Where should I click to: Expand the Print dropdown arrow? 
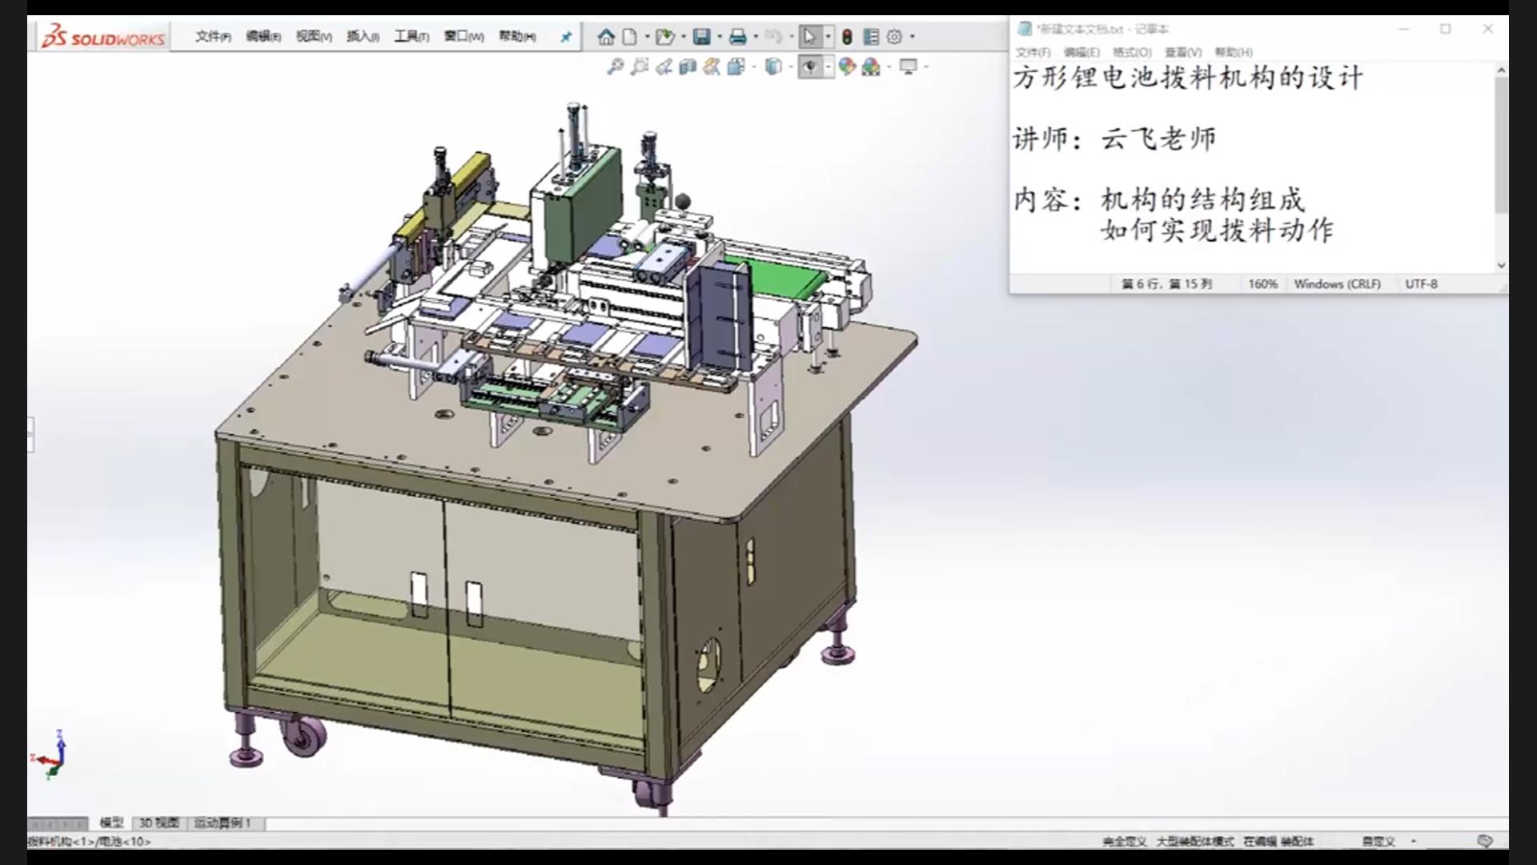pyautogui.click(x=756, y=37)
